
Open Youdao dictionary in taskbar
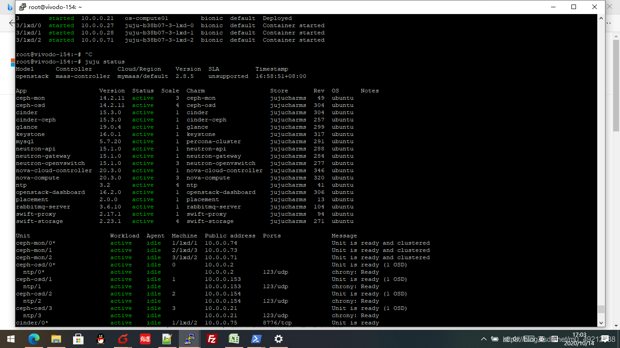coord(145,339)
